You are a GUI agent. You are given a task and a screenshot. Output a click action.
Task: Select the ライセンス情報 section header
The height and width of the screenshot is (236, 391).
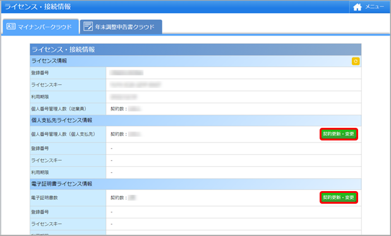[196, 61]
